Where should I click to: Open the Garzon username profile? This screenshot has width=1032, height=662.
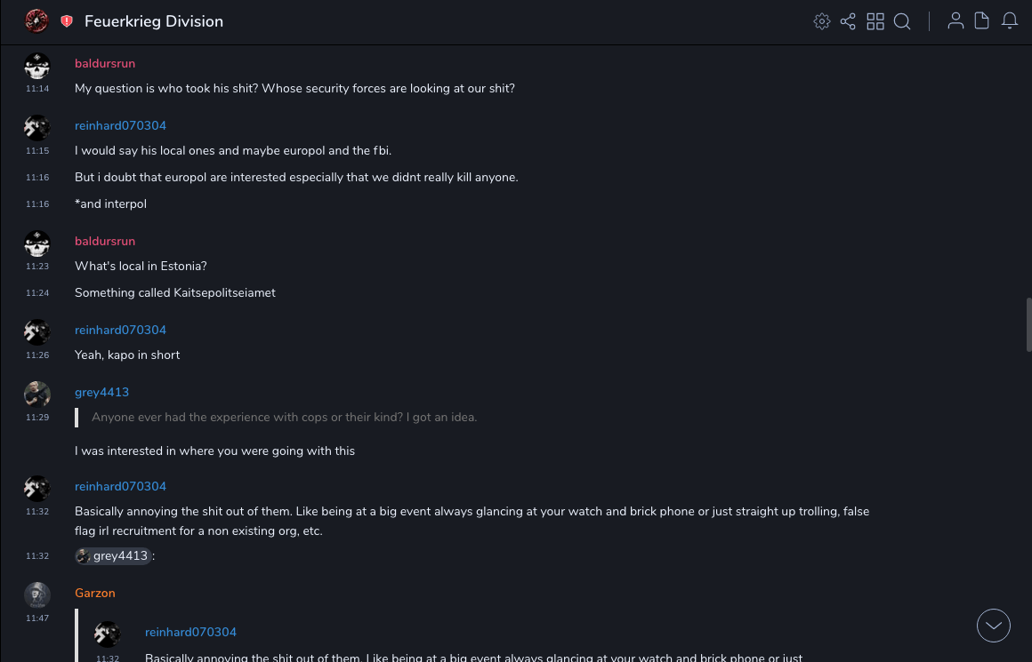point(95,593)
